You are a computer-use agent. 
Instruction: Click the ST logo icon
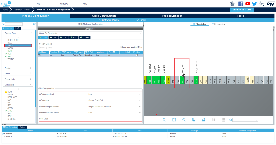point(270,4)
